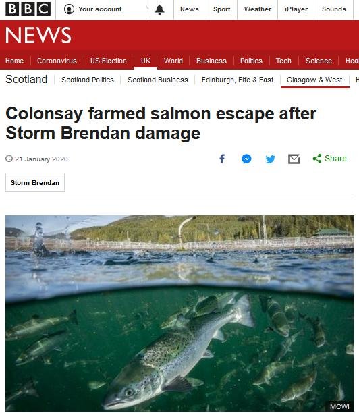The width and height of the screenshot is (359, 413).
Task: Select the US Election tab
Action: pyautogui.click(x=109, y=61)
